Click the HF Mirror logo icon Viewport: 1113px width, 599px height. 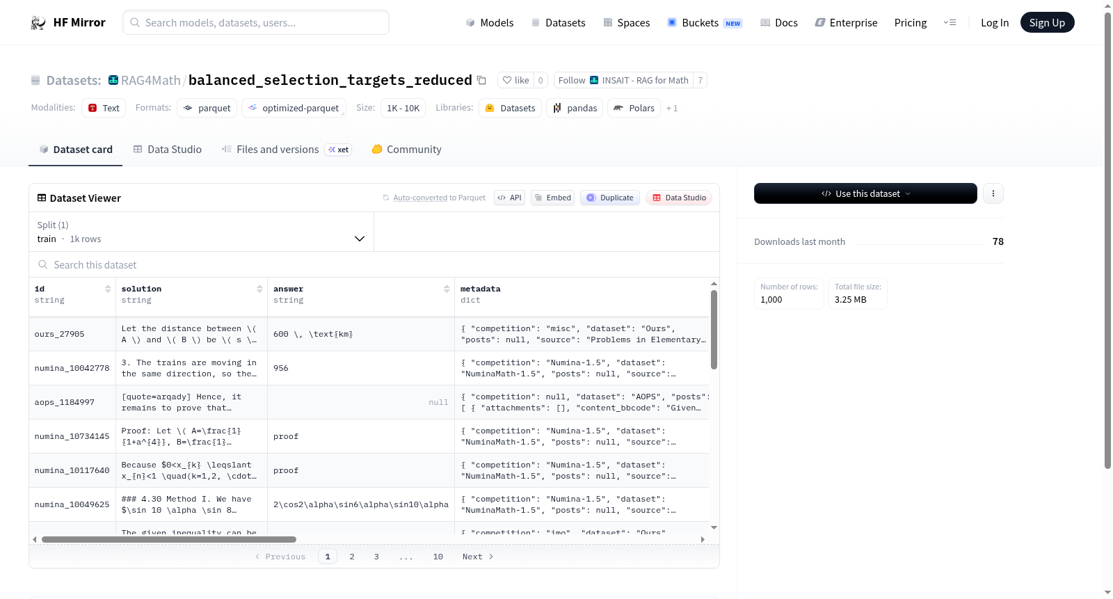(38, 23)
